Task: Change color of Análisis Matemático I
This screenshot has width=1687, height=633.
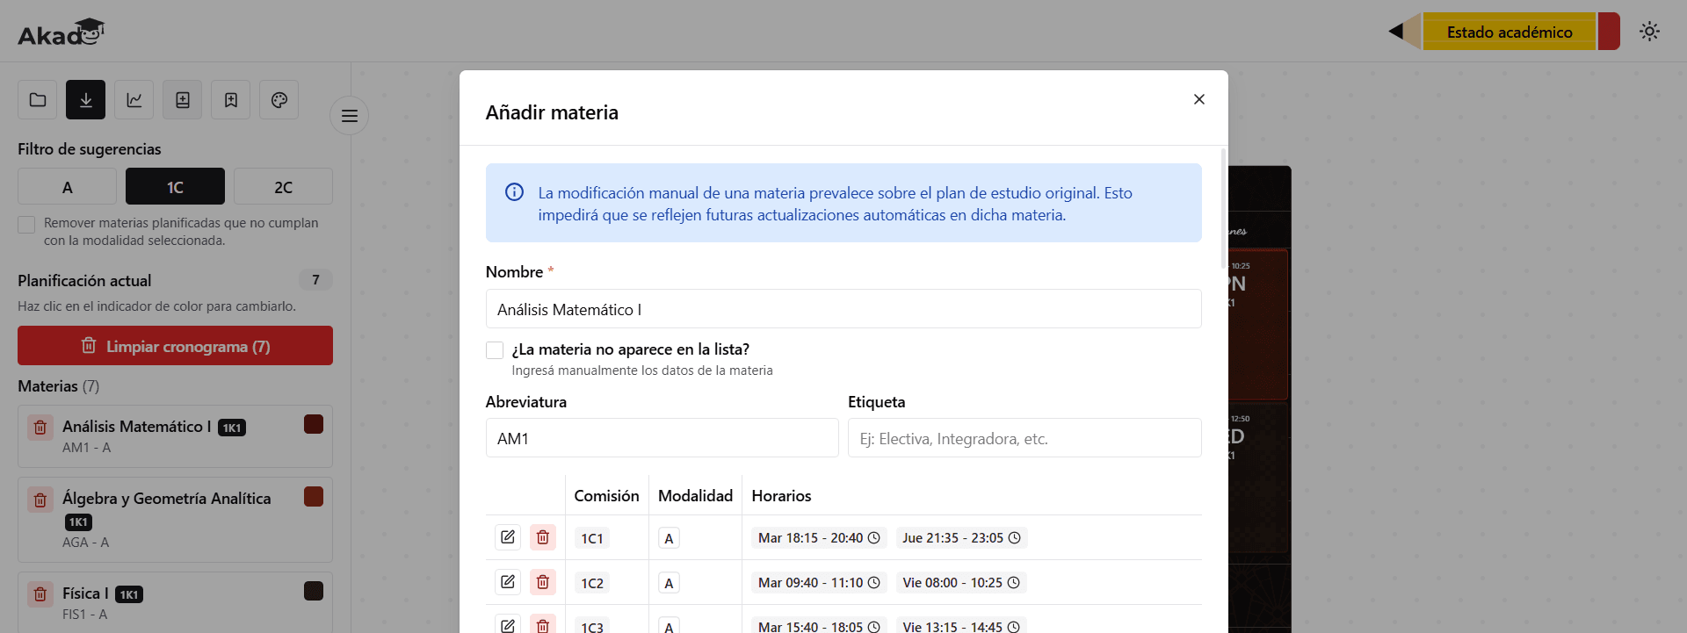Action: pyautogui.click(x=314, y=424)
